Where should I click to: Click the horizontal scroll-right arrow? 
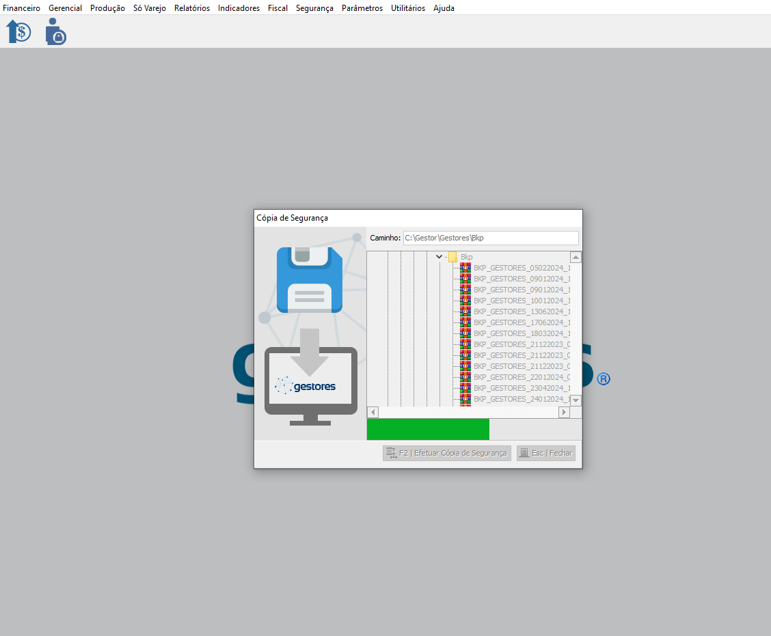click(564, 412)
